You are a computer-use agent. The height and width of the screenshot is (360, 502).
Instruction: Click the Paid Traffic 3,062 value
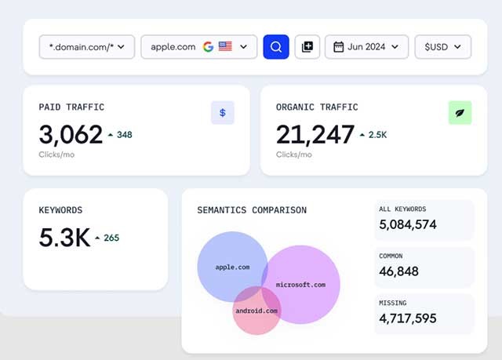pyautogui.click(x=71, y=135)
